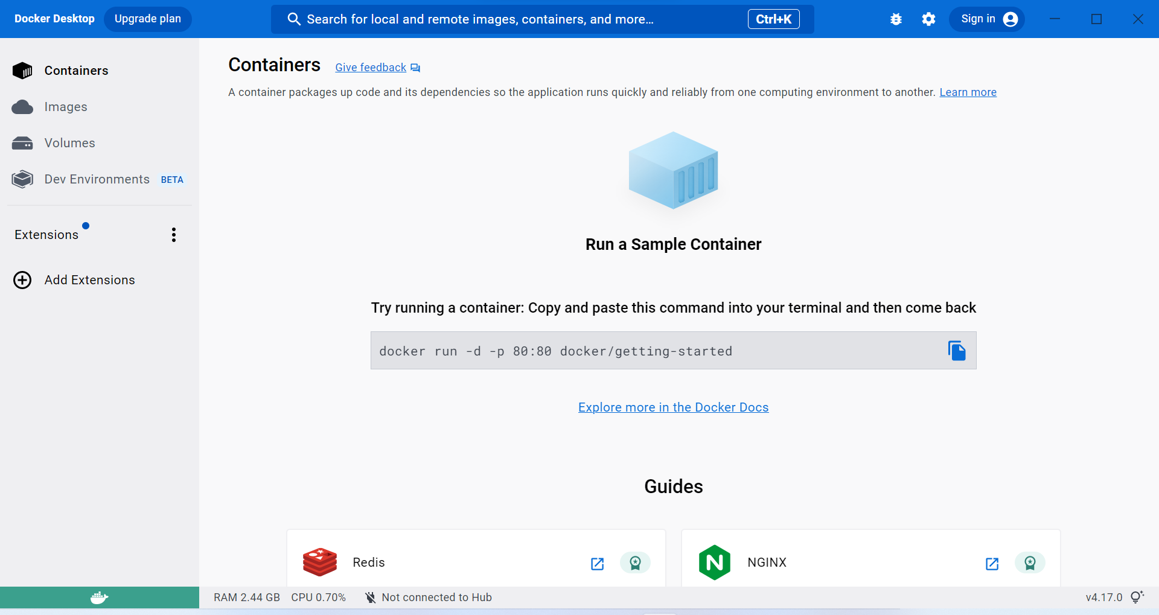Click Redis verified badge icon

pyautogui.click(x=635, y=562)
